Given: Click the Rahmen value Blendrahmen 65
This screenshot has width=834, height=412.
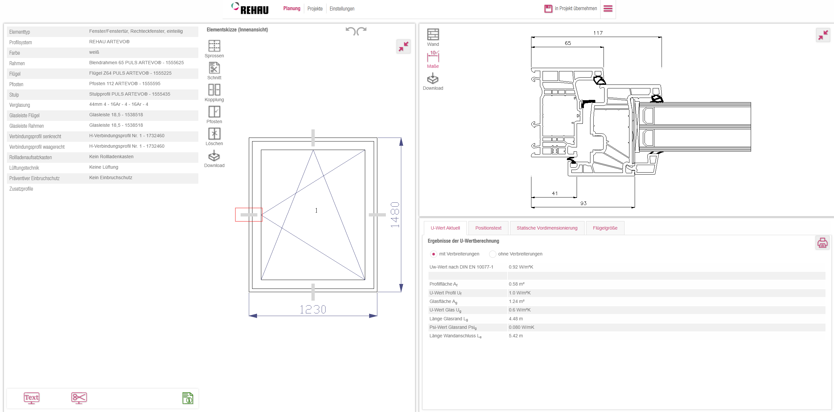Looking at the screenshot, I should pyautogui.click(x=136, y=63).
